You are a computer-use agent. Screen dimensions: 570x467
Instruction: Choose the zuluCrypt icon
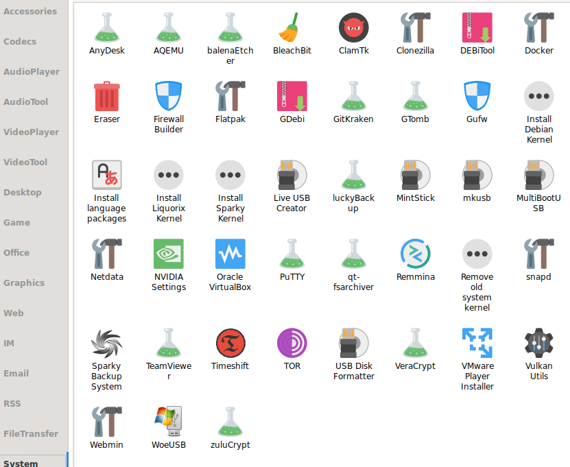point(230,422)
